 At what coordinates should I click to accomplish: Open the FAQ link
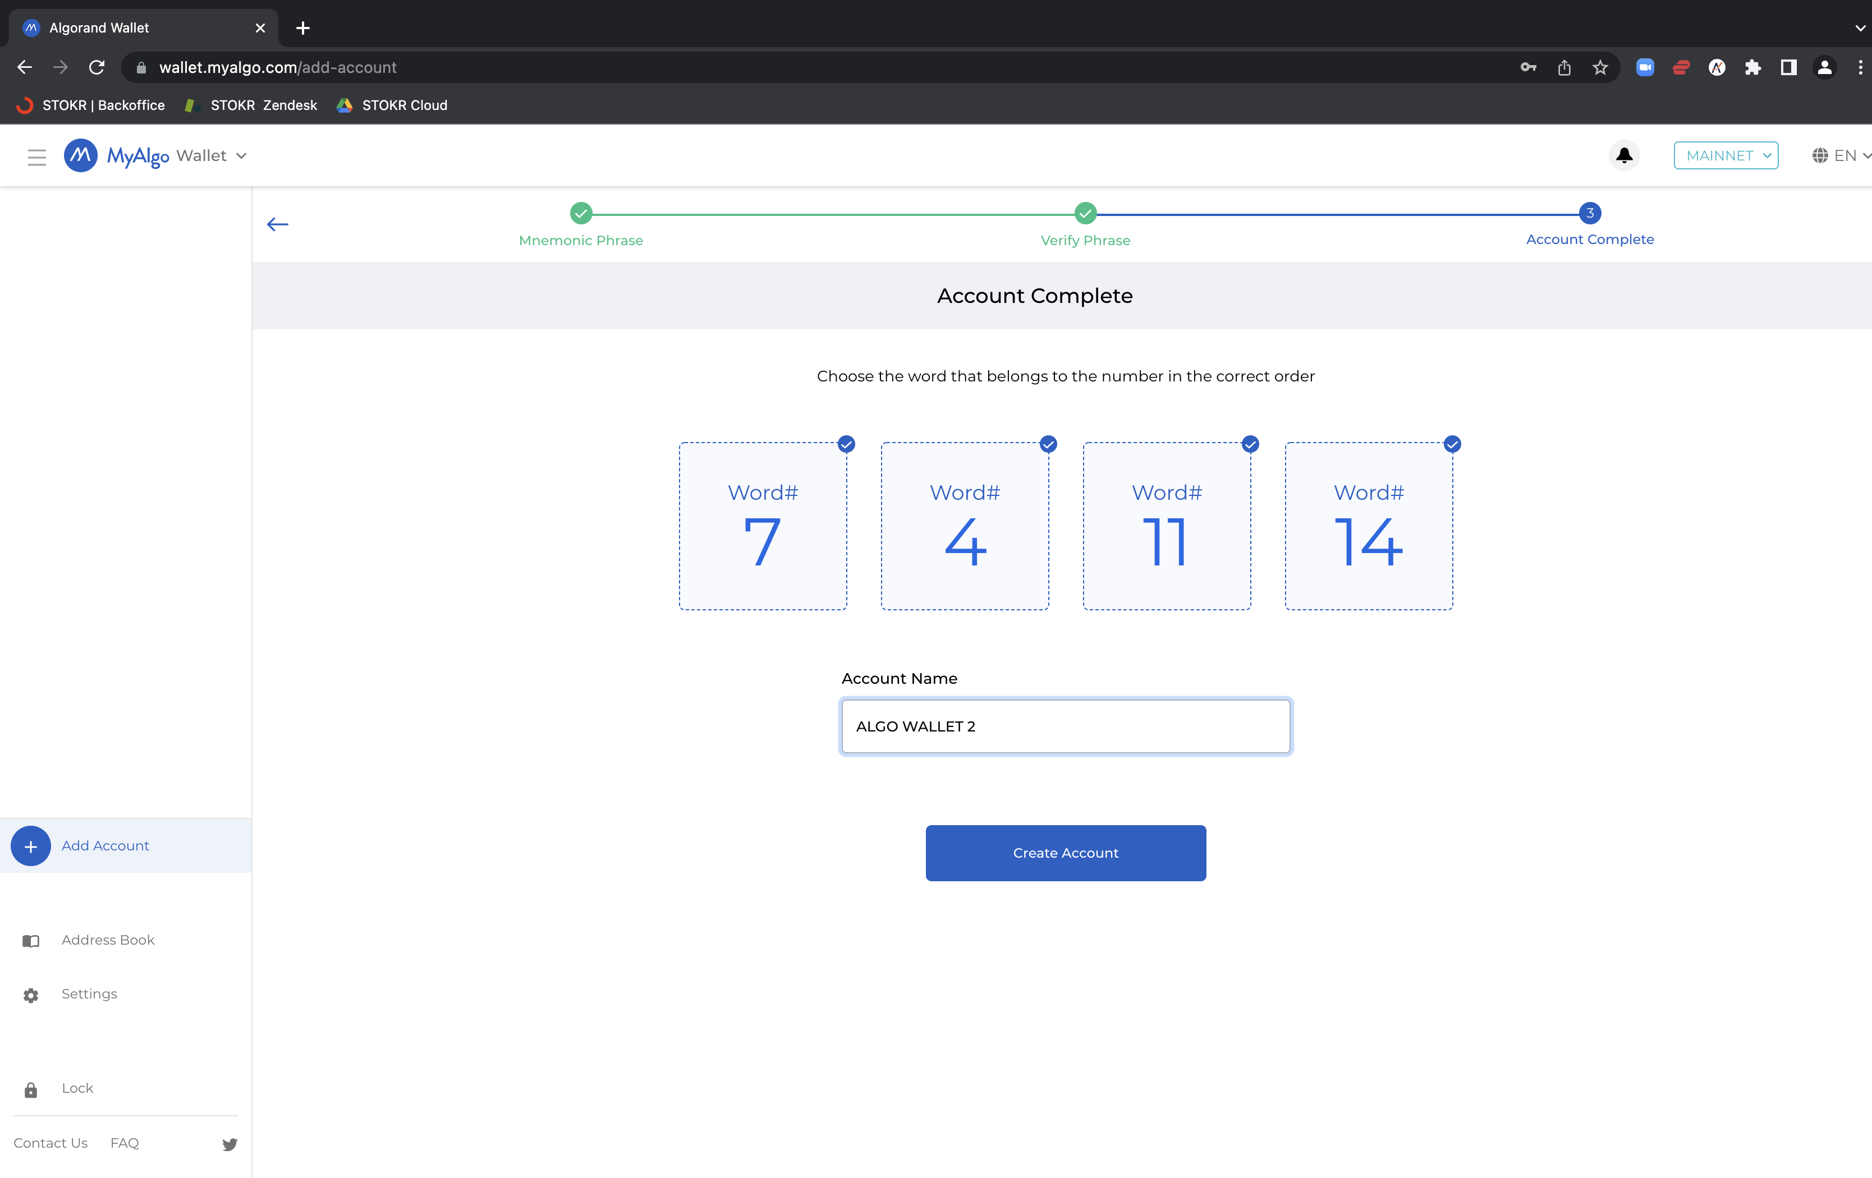[x=125, y=1143]
